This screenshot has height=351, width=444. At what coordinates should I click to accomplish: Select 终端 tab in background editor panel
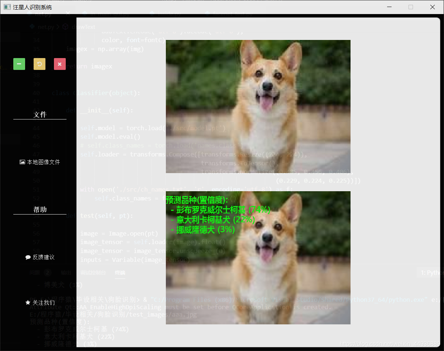[120, 273]
